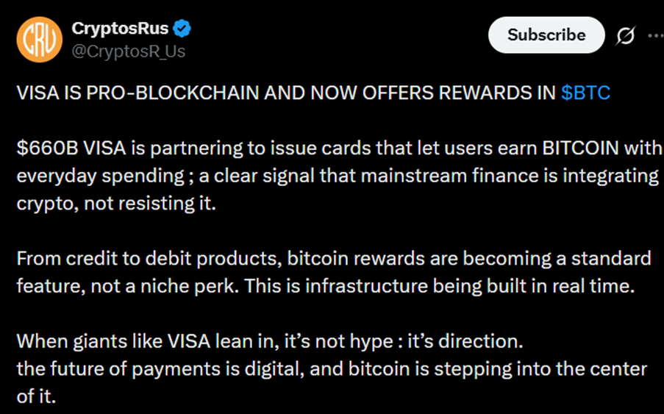Open the $BTC cashtag link
Image resolution: width=664 pixels, height=414 pixels.
(x=585, y=93)
